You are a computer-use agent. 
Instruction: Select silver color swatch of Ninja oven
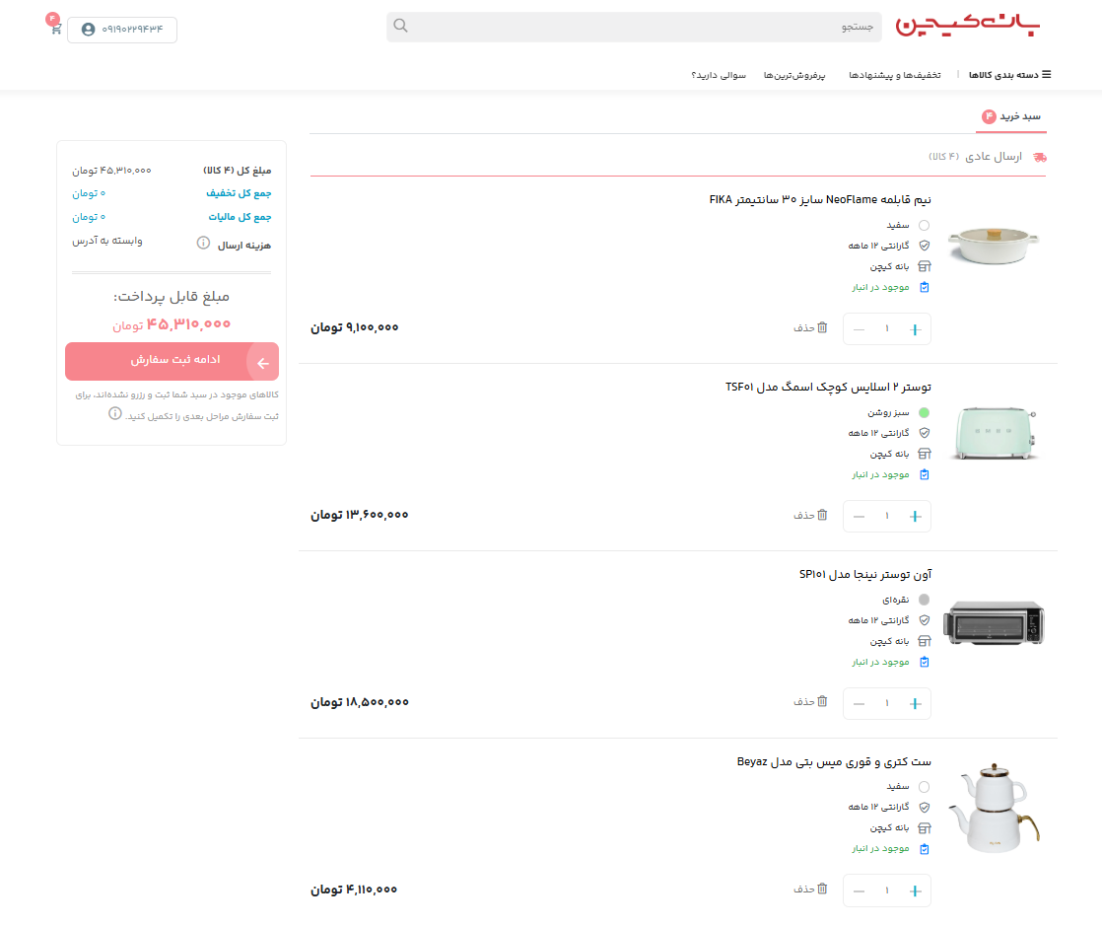click(x=925, y=600)
